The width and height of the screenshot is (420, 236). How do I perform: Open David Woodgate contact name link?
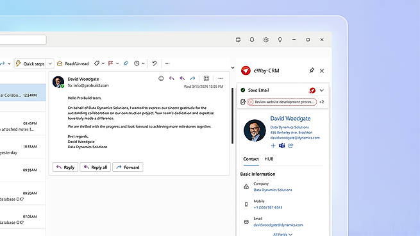point(290,119)
